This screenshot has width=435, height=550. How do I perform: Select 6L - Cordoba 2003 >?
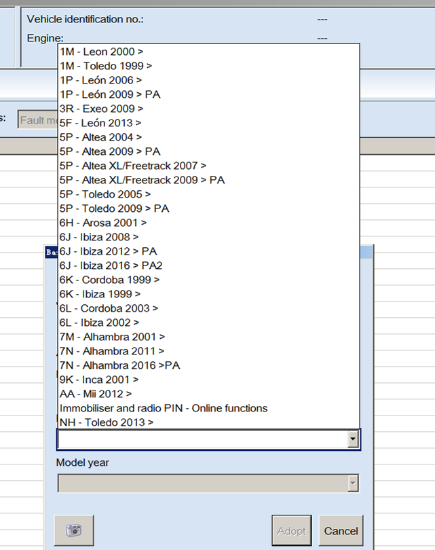coord(208,308)
